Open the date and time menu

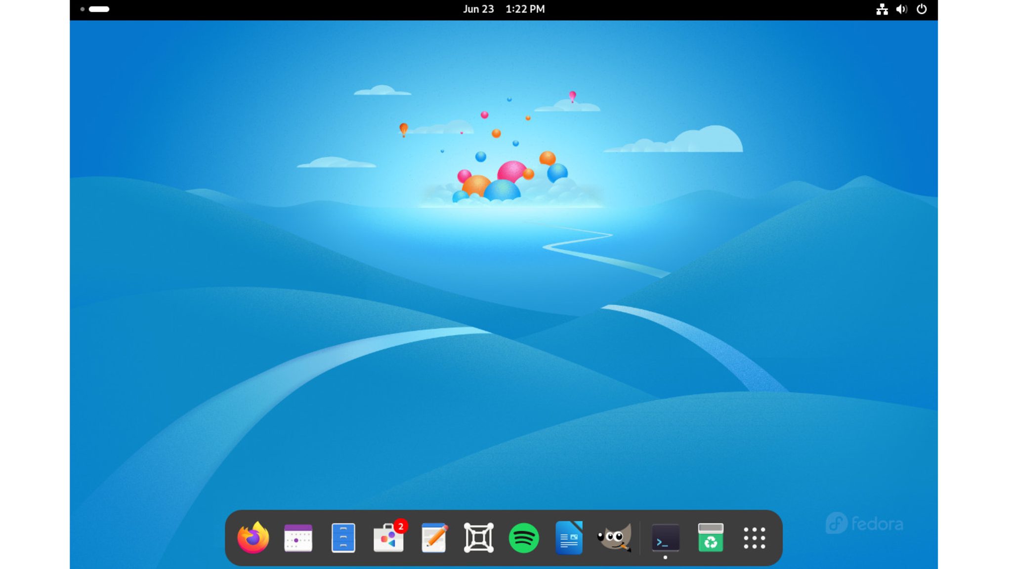click(504, 9)
